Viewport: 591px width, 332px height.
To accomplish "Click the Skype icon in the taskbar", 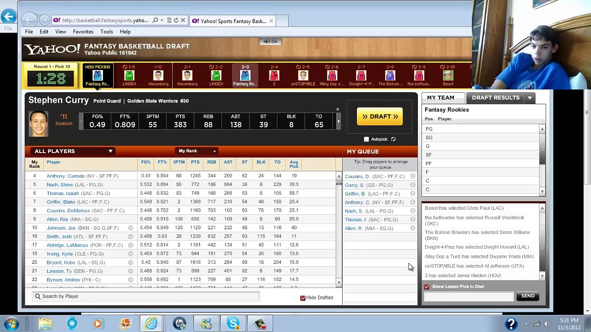I will (233, 324).
